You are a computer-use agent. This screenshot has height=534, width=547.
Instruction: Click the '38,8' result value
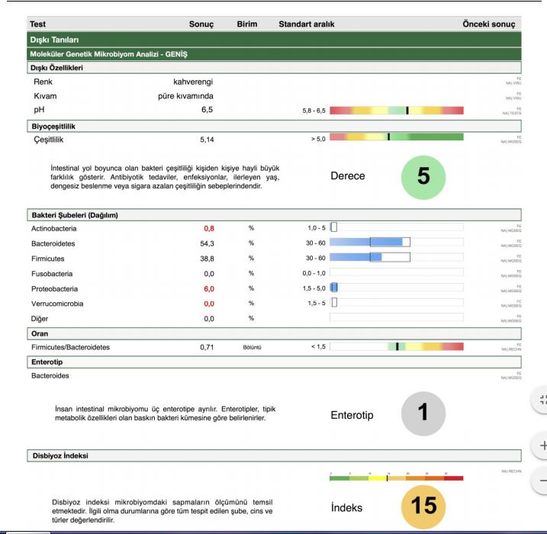click(x=207, y=259)
